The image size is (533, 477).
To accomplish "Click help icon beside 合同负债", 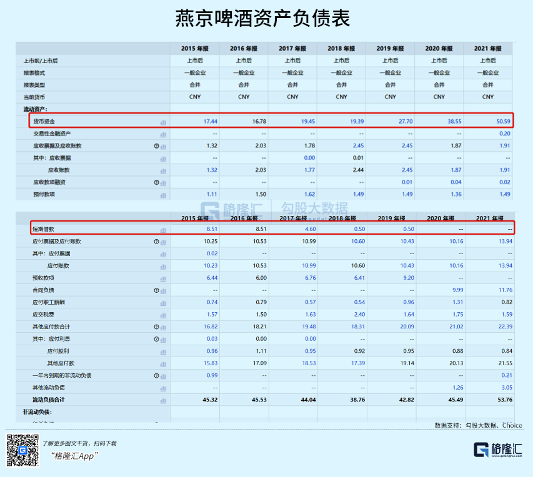I will (156, 290).
